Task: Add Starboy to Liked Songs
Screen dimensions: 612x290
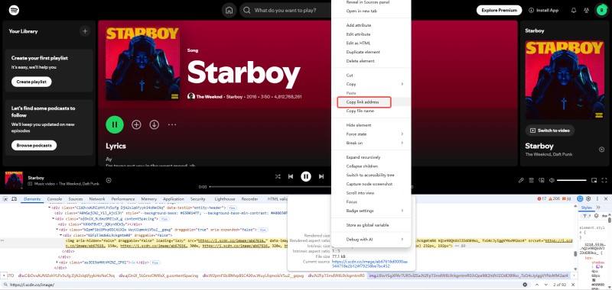Action: tap(136, 124)
